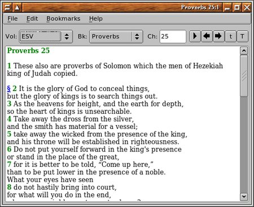Click the 'Ch:' label
This screenshot has height=207, width=254.
pyautogui.click(x=152, y=36)
